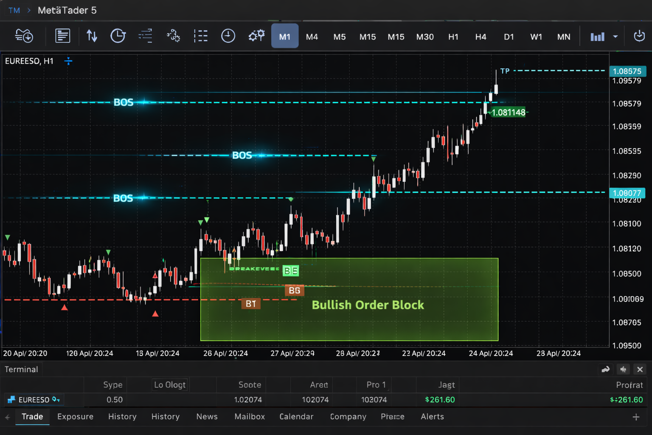The height and width of the screenshot is (435, 652).
Task: Click the up-down arrows sorting icon
Action: click(92, 36)
